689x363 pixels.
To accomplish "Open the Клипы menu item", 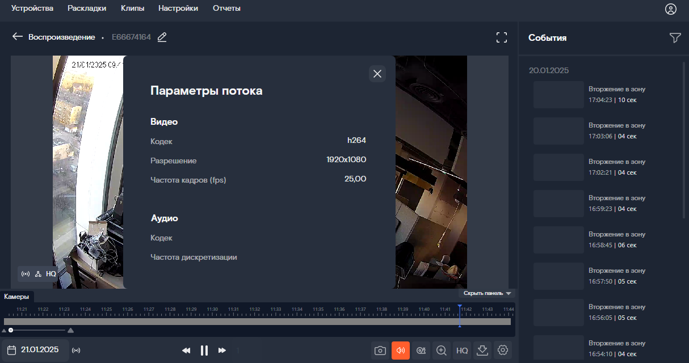I will tap(132, 9).
